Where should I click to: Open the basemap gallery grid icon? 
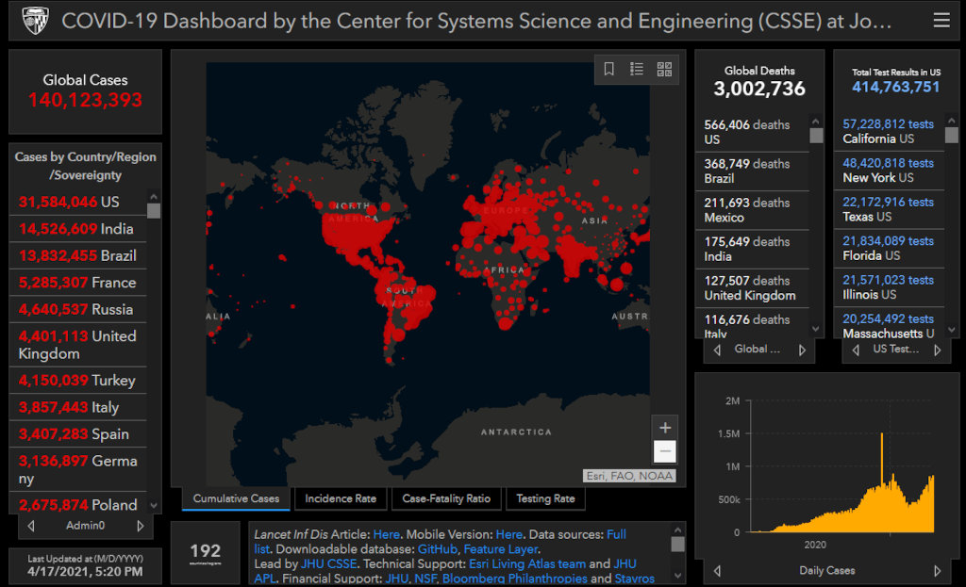tap(664, 68)
